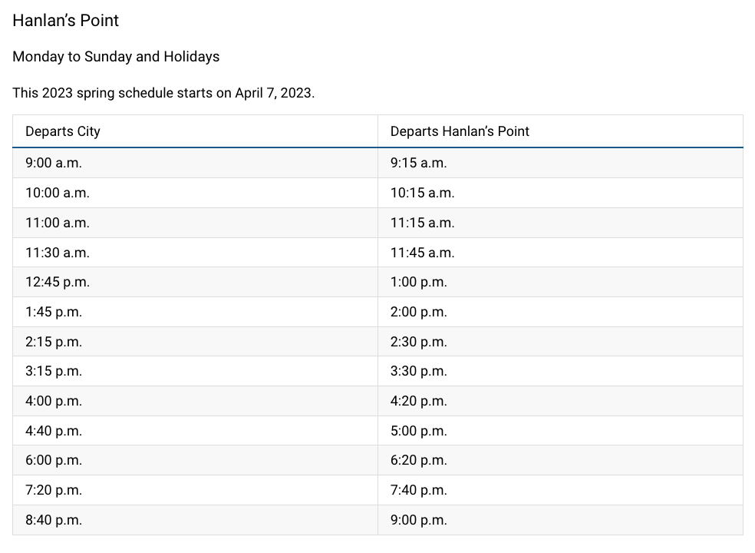755x553 pixels.
Task: Click the 6:20 p.m. departure cell
Action: [x=418, y=460]
